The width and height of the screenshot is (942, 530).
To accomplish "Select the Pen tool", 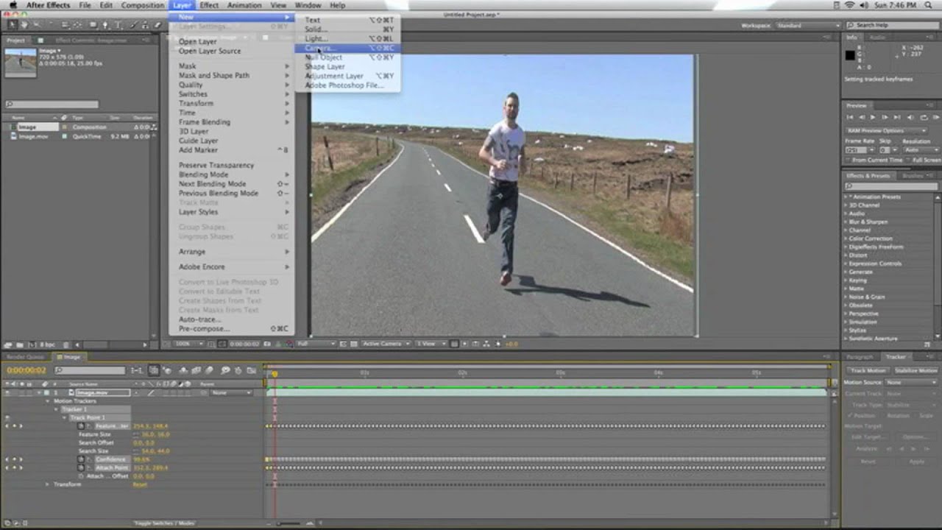I will pos(105,24).
